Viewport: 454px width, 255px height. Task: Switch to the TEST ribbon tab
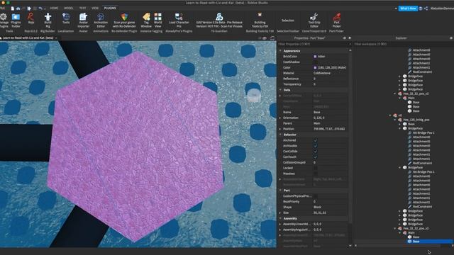point(83,8)
